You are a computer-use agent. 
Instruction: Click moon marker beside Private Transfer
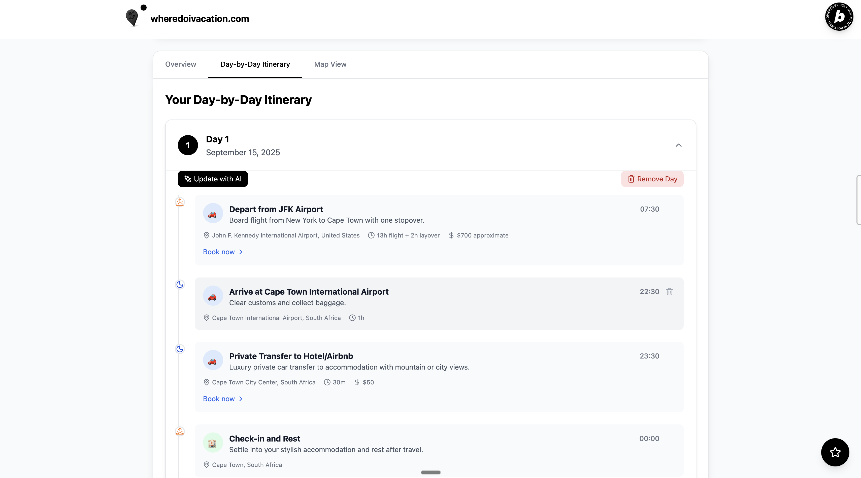click(x=180, y=349)
